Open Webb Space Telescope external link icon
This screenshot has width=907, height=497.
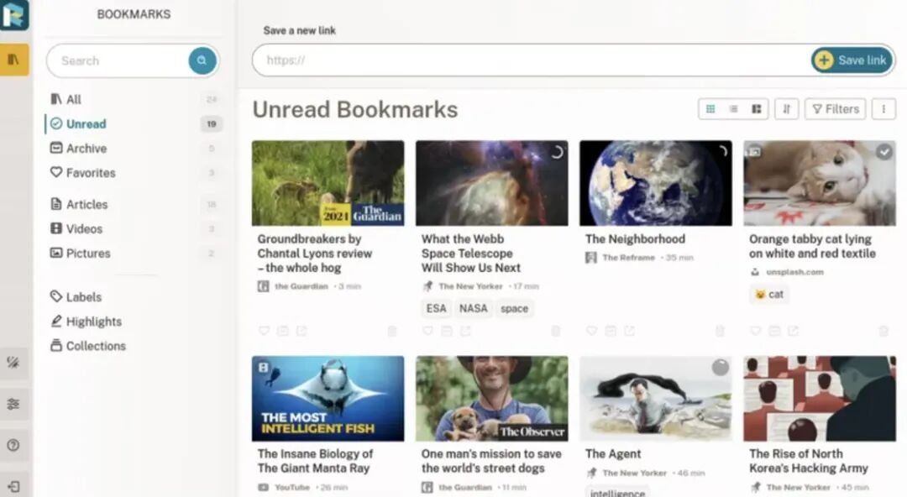coord(465,331)
